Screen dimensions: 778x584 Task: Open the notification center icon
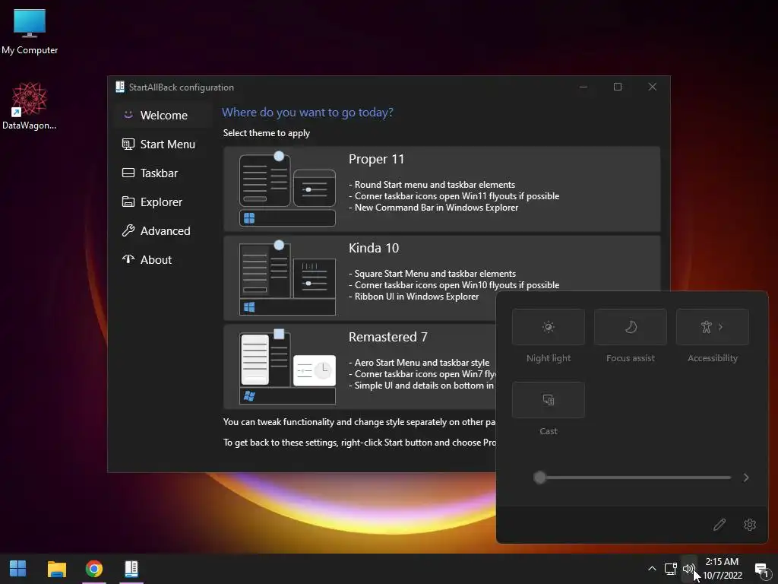coord(761,570)
